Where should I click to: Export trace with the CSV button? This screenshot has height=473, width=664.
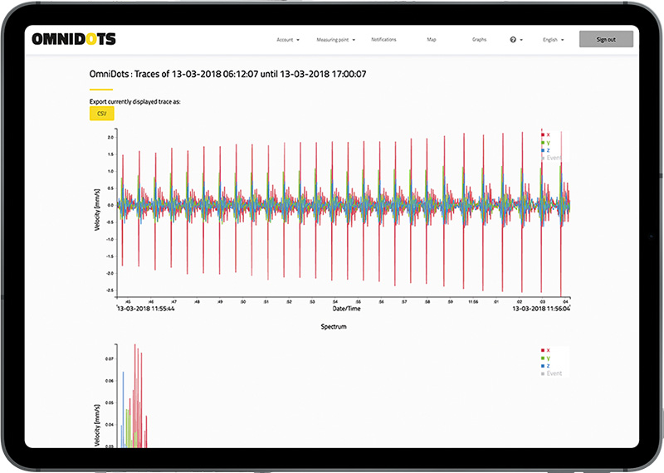pos(101,113)
